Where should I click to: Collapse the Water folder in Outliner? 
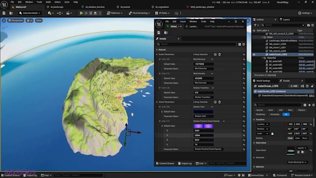tap(262, 37)
